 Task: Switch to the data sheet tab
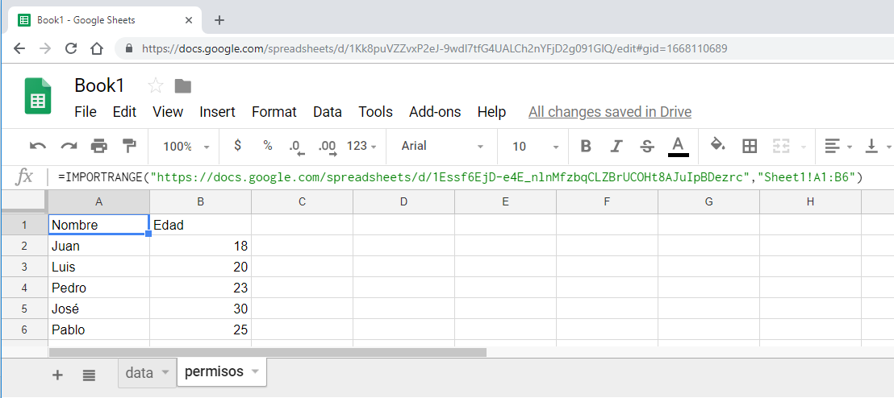140,373
